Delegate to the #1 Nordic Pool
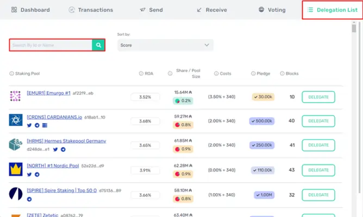The width and height of the screenshot is (363, 217). click(318, 170)
